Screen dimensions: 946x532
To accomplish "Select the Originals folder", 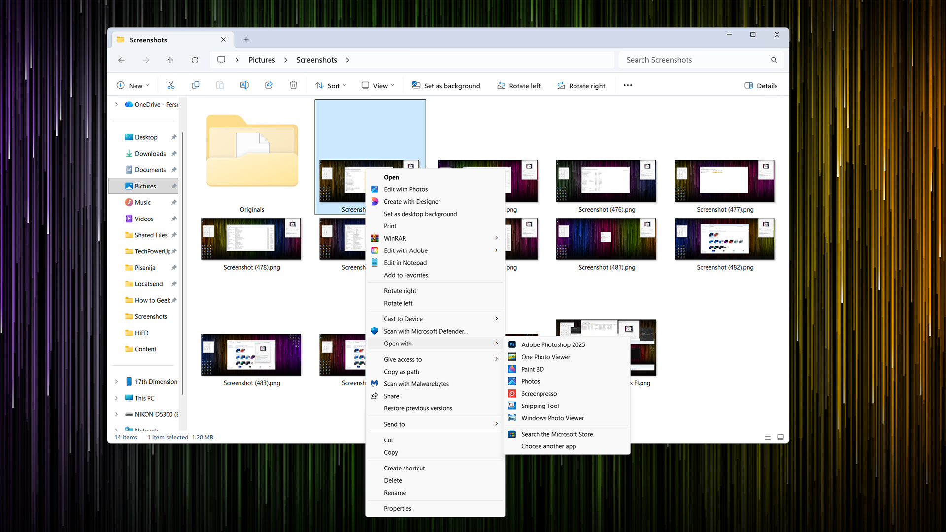I will tap(252, 157).
